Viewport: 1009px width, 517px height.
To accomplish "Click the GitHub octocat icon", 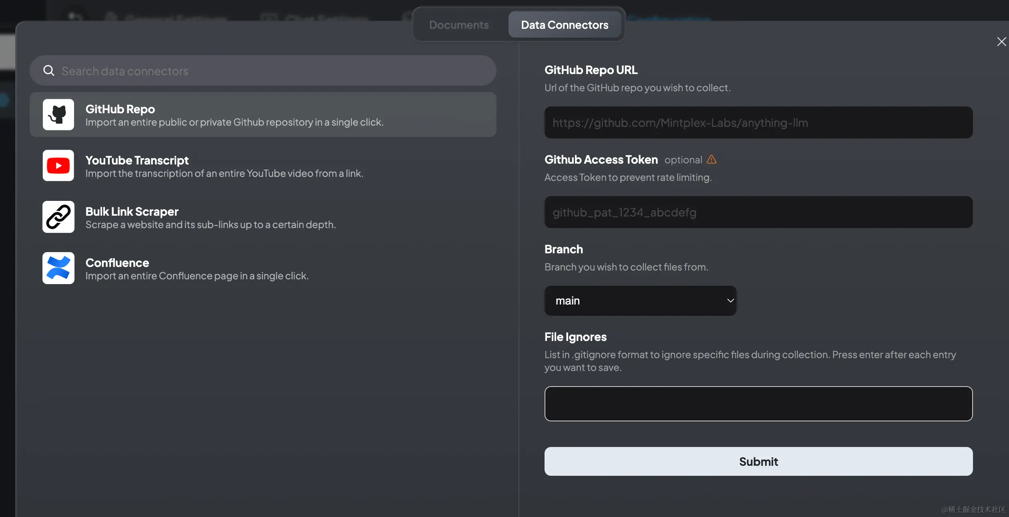I will pyautogui.click(x=58, y=114).
